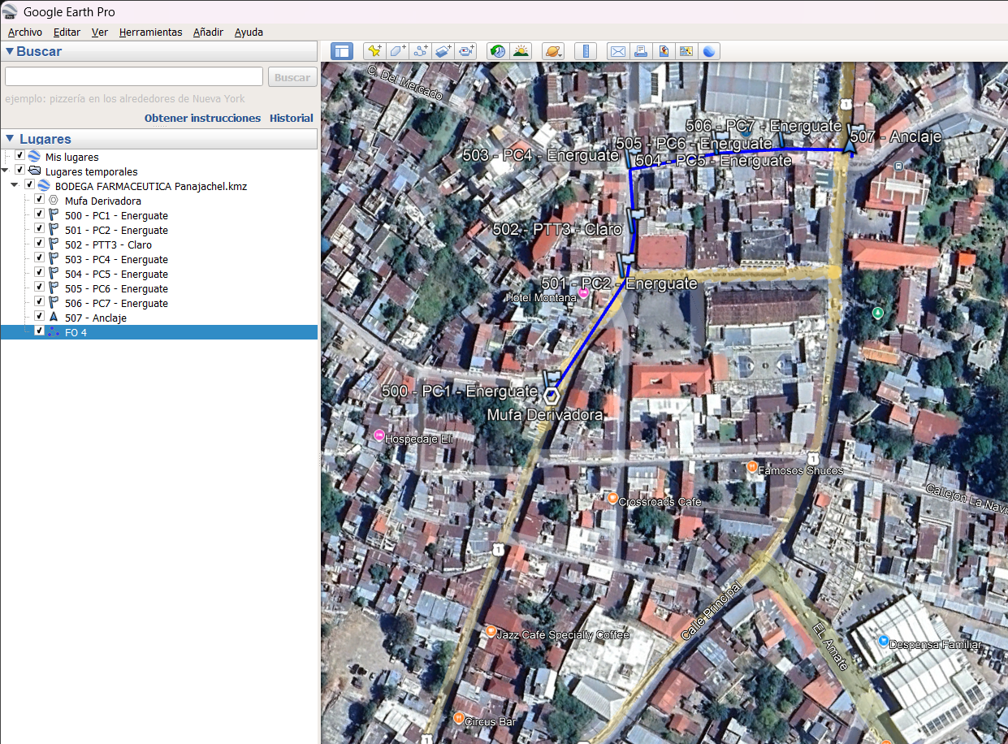Open the ruler measurement tool
The image size is (1008, 744).
pos(585,51)
